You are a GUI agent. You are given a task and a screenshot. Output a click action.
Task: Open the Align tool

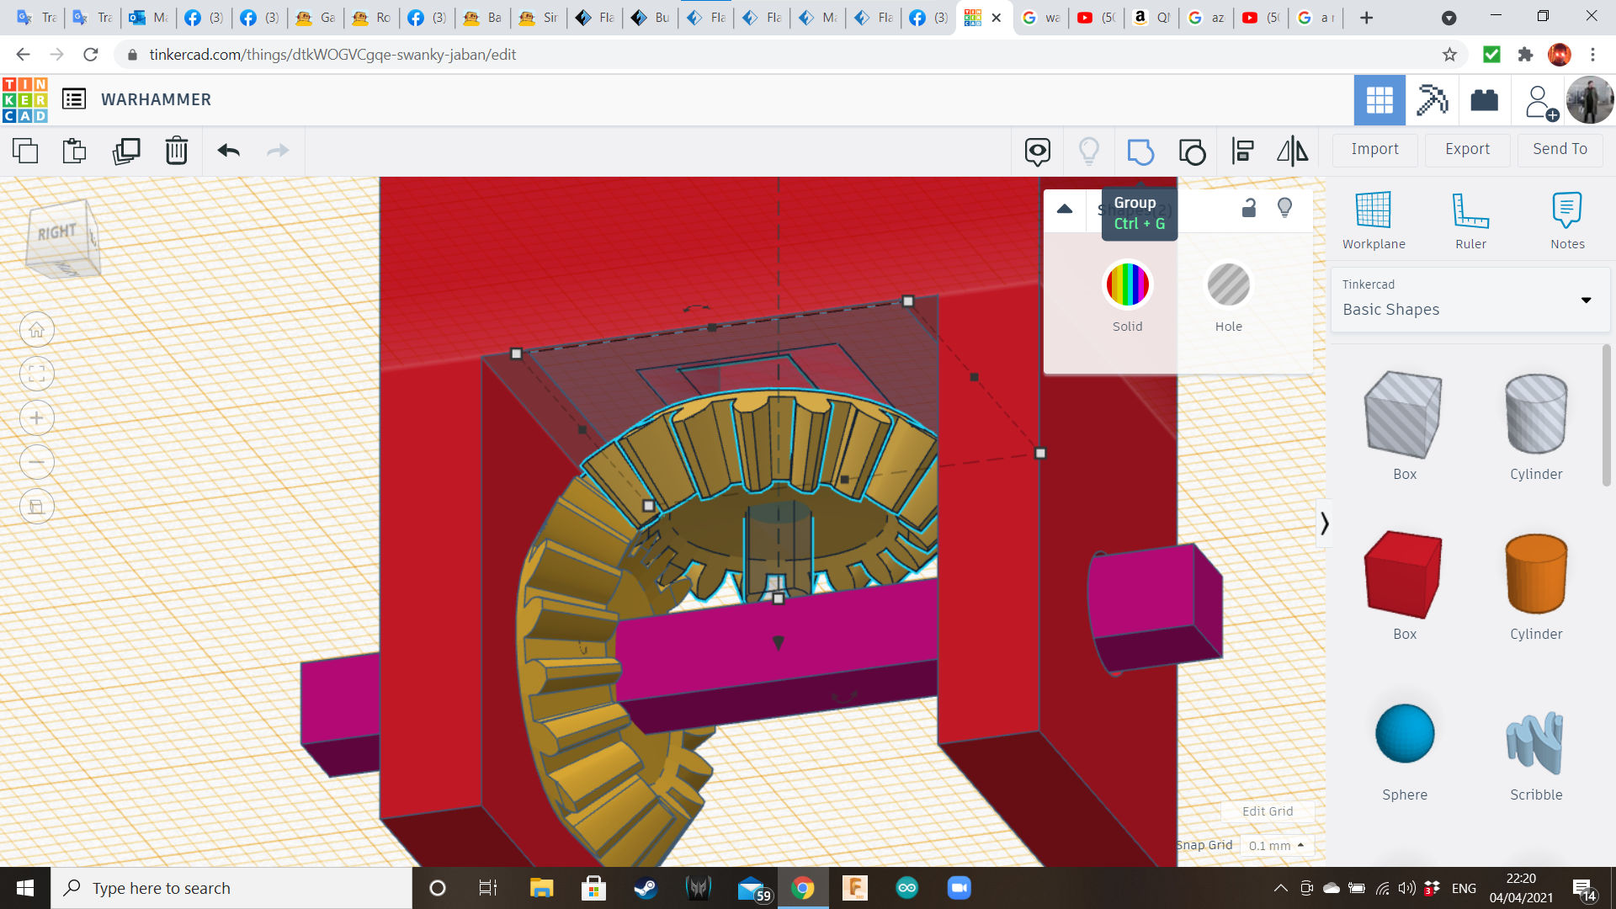1242,151
